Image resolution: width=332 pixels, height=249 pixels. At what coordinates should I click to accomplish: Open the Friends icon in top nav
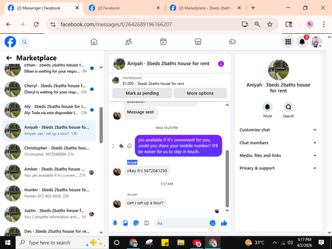tap(129, 42)
